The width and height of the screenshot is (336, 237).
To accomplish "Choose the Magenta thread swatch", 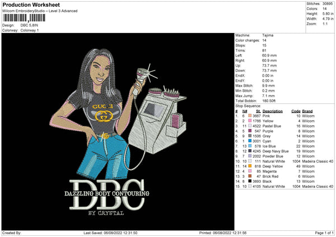I will coord(250,171).
